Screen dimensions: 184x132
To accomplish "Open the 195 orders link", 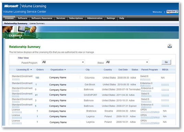I will (37, 78).
